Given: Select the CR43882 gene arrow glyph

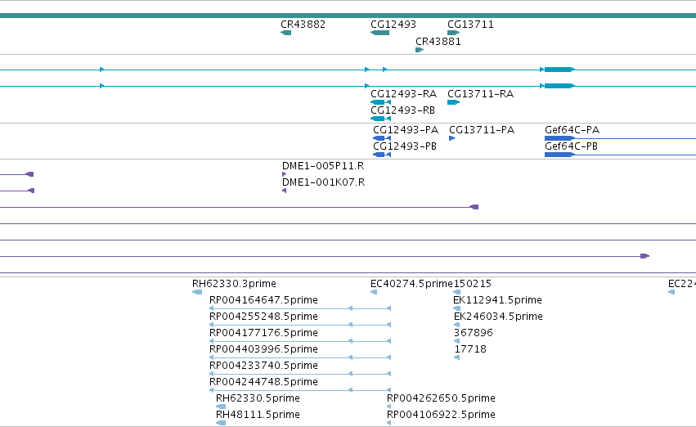Looking at the screenshot, I should 286,33.
